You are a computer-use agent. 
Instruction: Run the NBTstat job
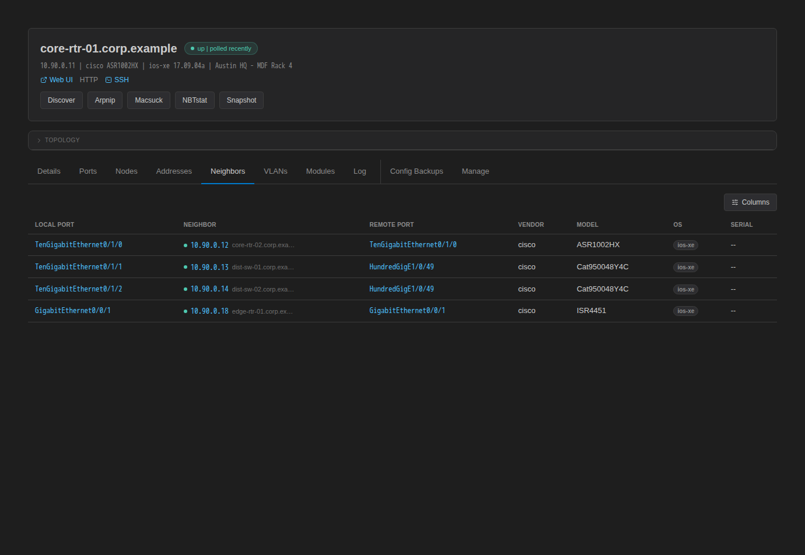tap(195, 100)
